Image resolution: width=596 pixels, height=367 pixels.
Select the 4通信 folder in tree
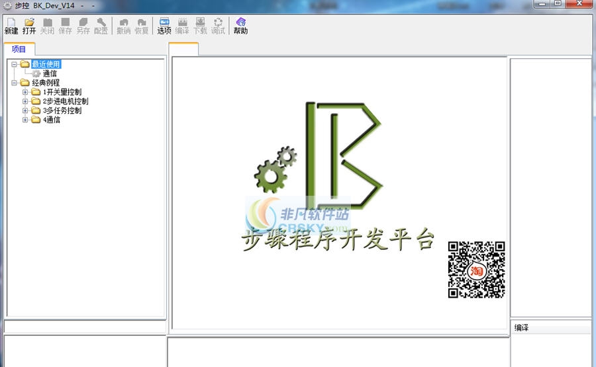pos(52,120)
